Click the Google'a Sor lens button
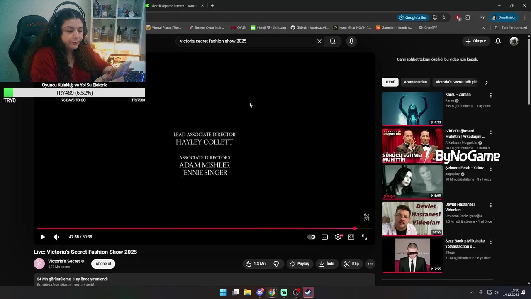Viewport: 531px width, 299px height. pyautogui.click(x=413, y=17)
